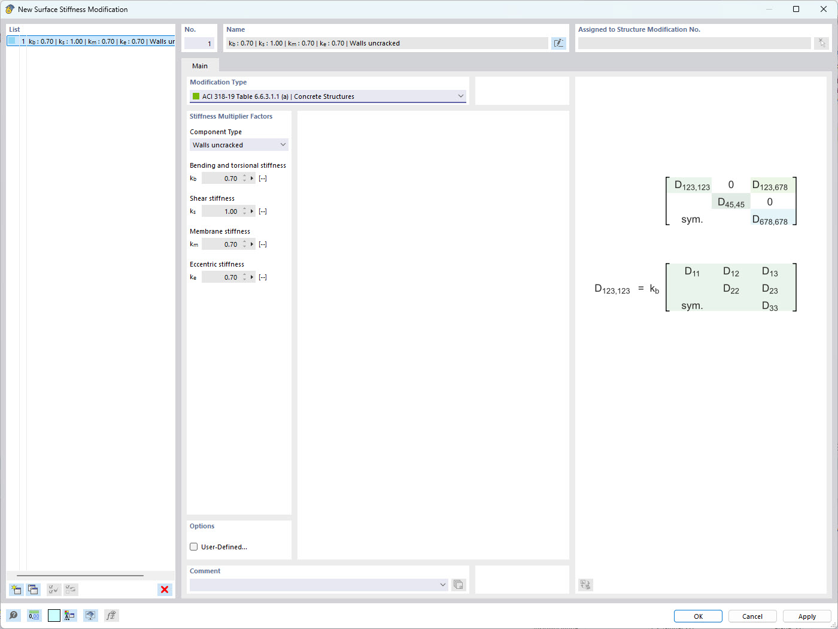
Task: Click the No. field showing 1
Action: coord(199,43)
